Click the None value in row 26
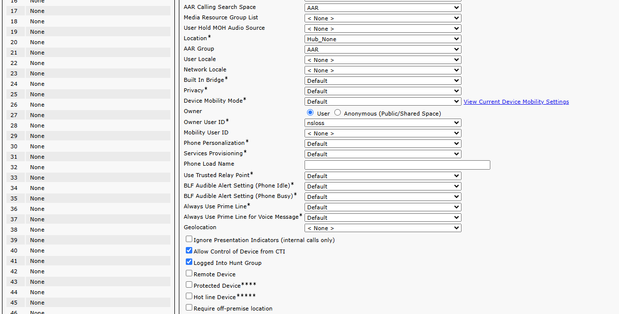 [x=37, y=105]
